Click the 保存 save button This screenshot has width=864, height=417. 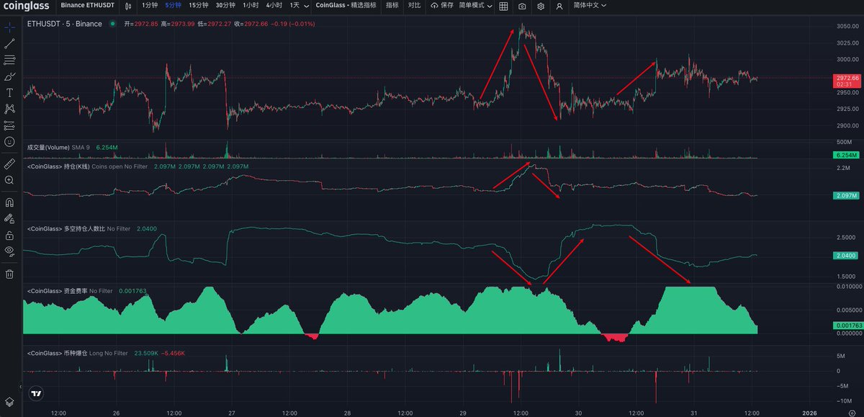tap(442, 6)
